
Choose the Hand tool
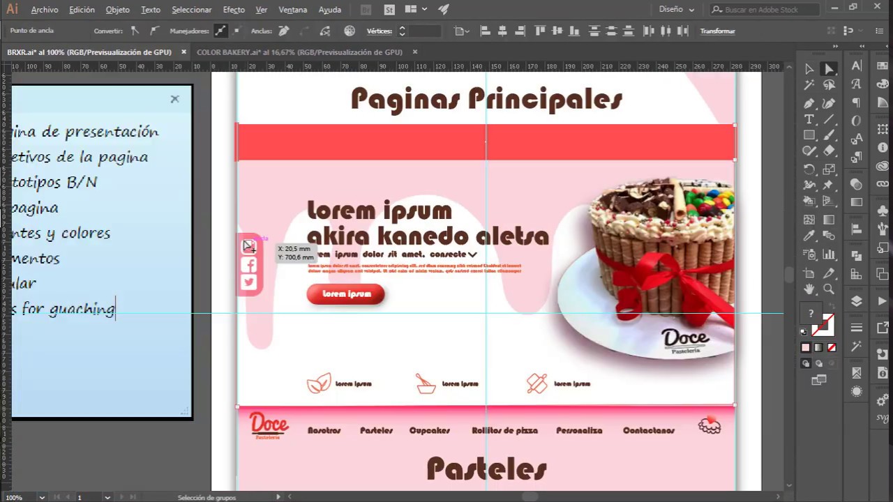pos(809,289)
